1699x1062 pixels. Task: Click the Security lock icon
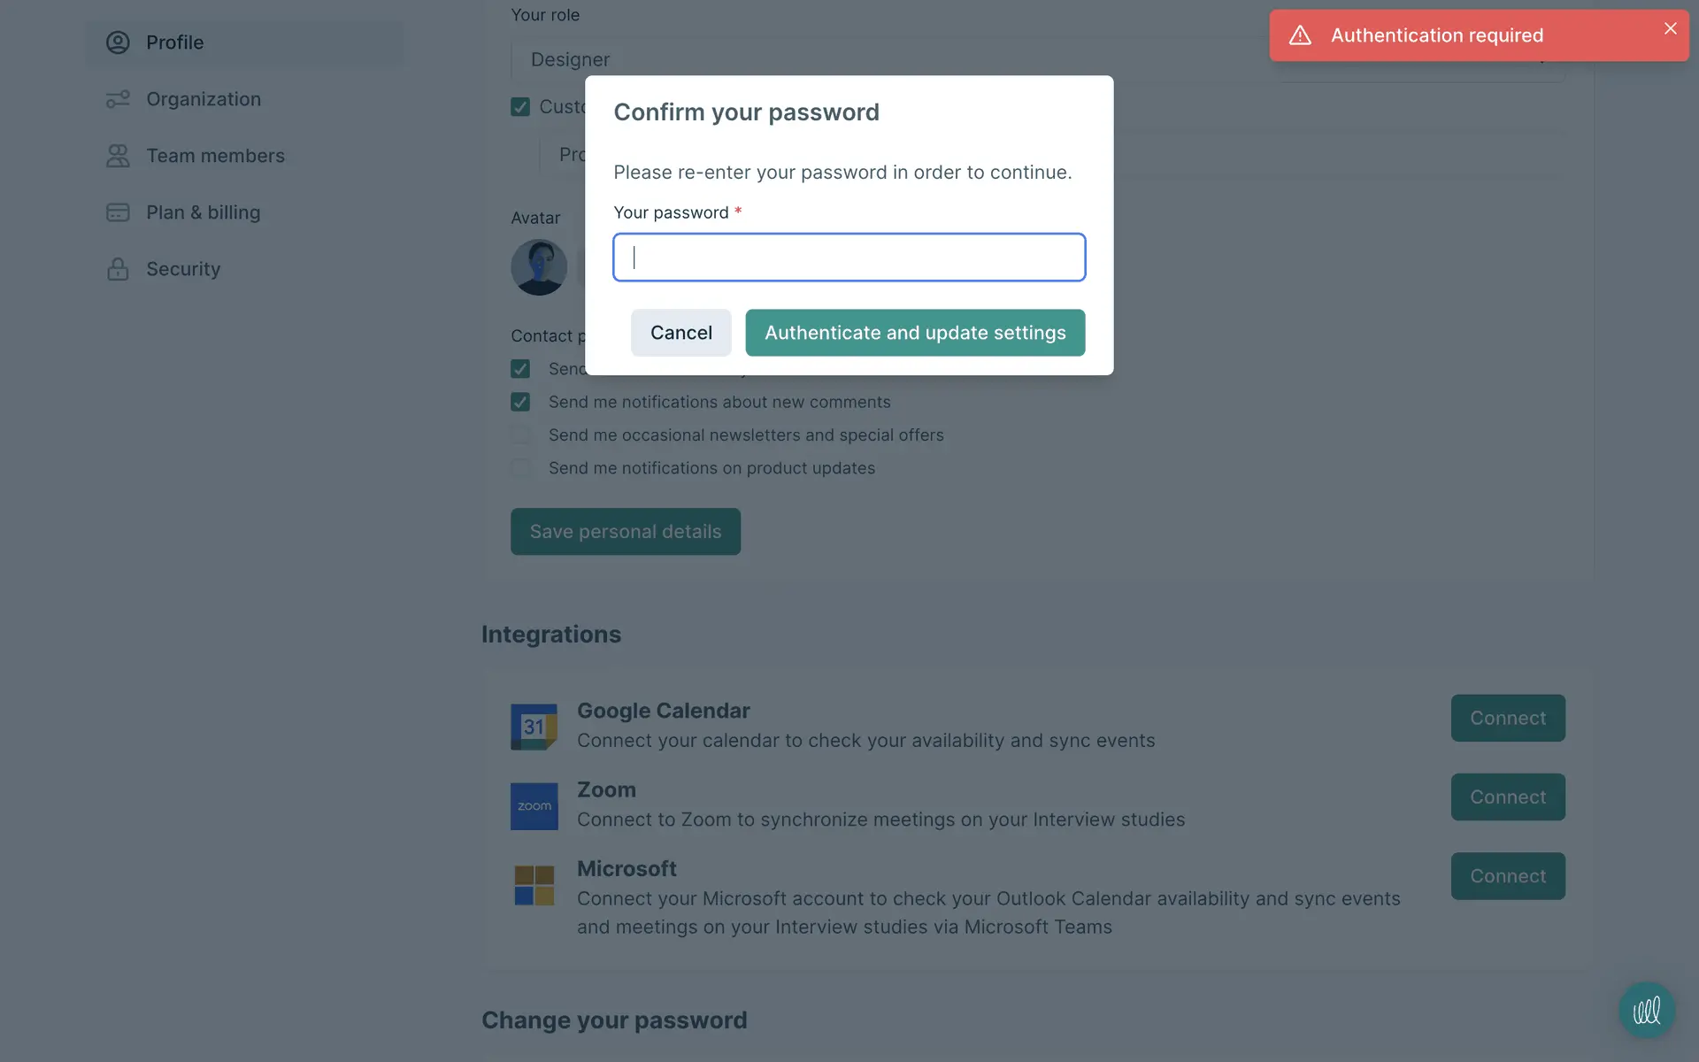118,269
